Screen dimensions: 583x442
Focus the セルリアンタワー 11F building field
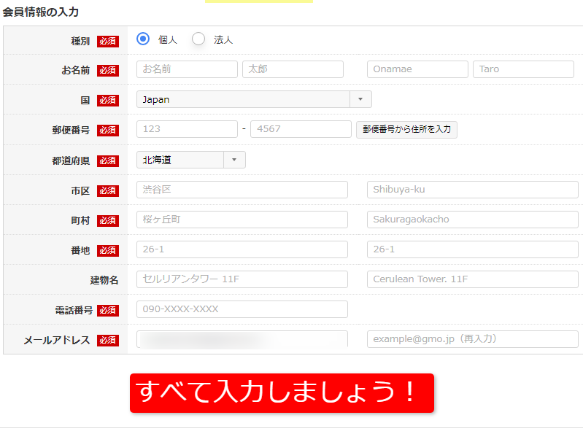(242, 279)
